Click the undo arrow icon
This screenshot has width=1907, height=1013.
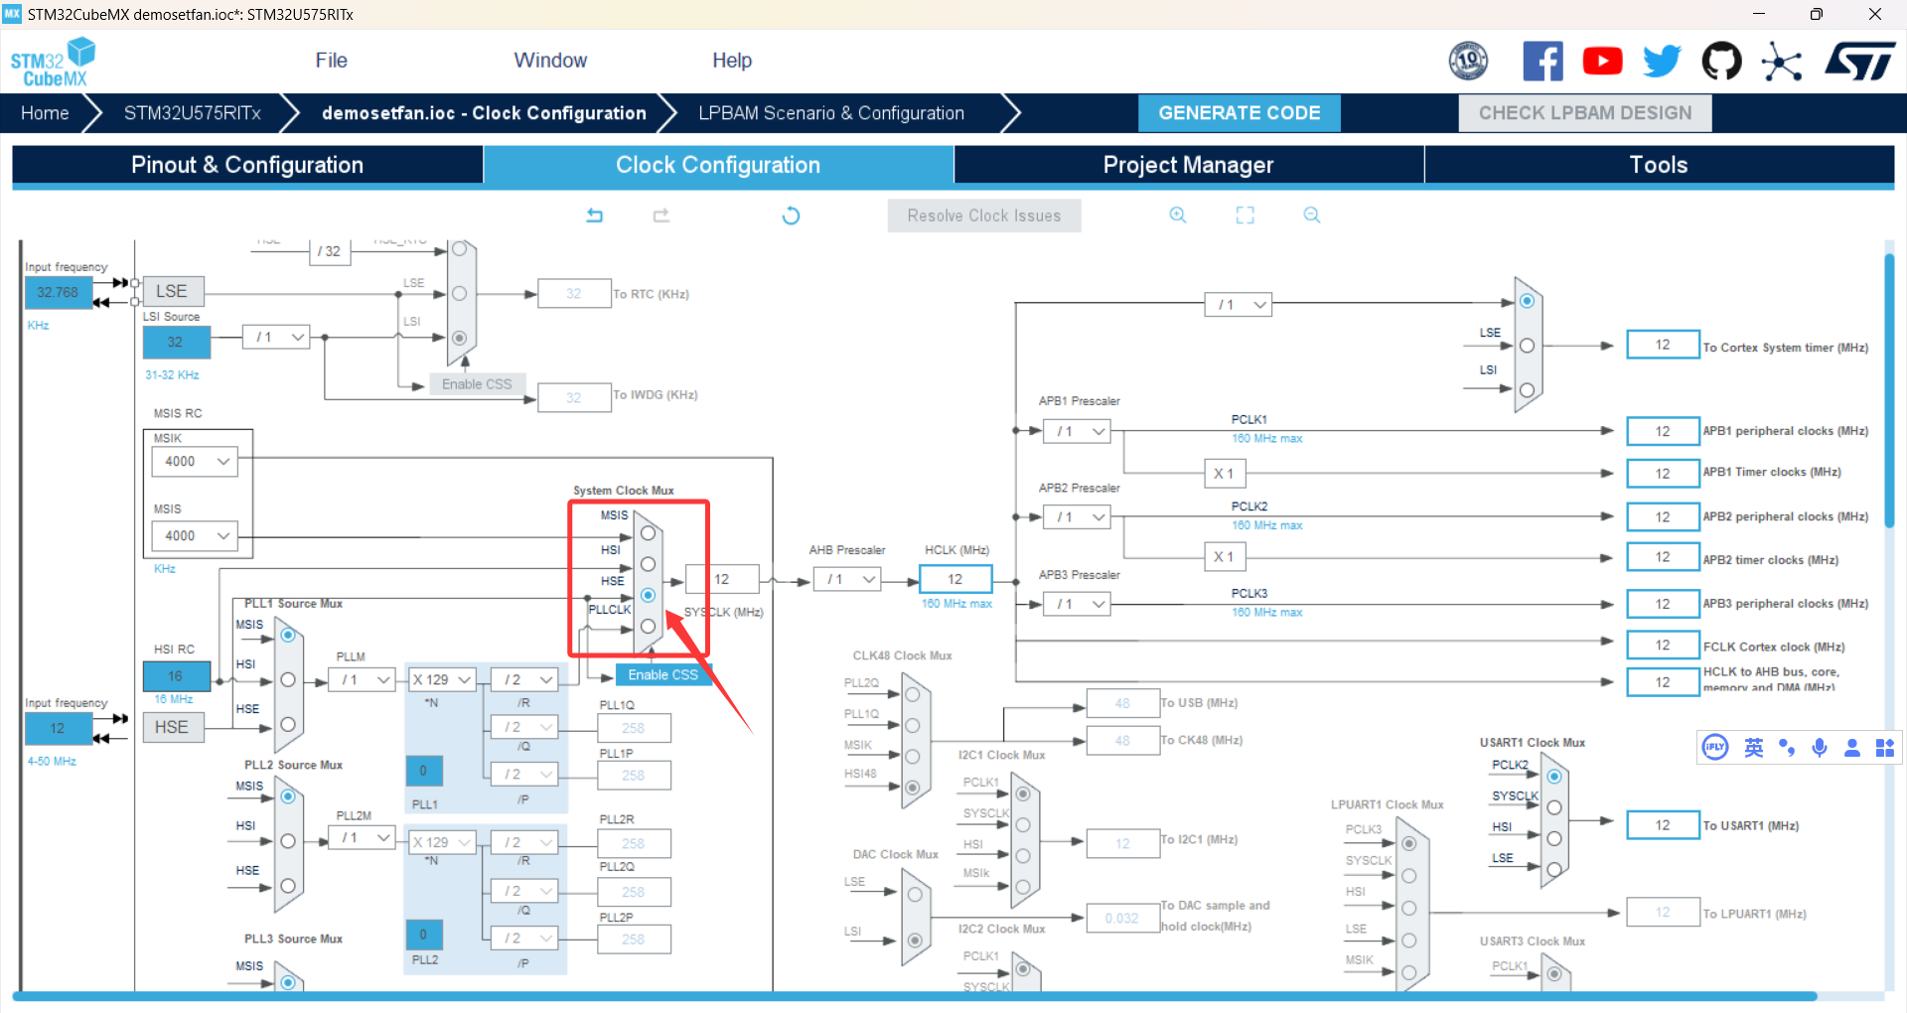point(594,216)
